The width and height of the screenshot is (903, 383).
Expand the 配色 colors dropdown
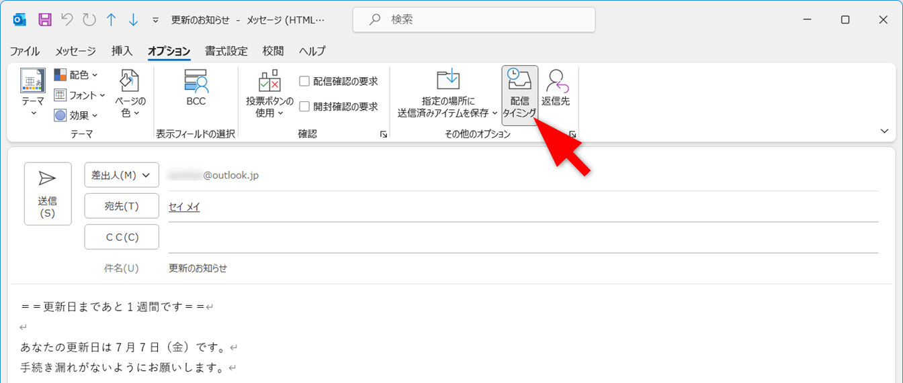pos(77,75)
